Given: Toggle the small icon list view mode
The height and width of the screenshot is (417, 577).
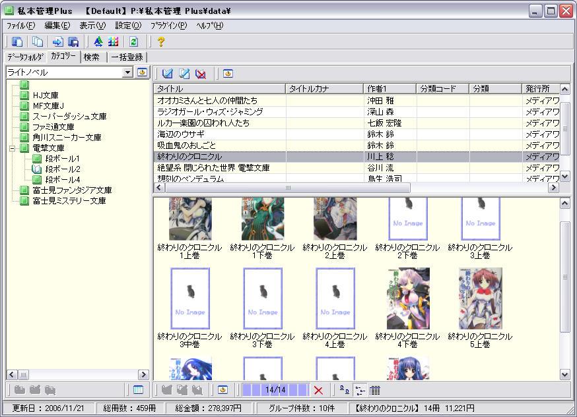Looking at the screenshot, I should click(x=360, y=390).
